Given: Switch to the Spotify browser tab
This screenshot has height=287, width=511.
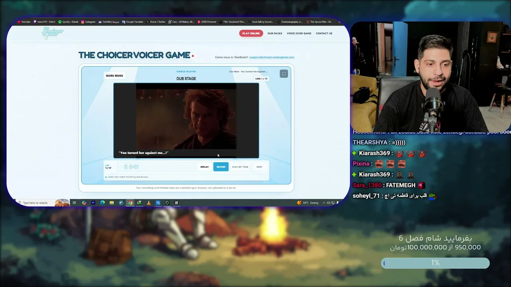Looking at the screenshot, I should pyautogui.click(x=68, y=22).
